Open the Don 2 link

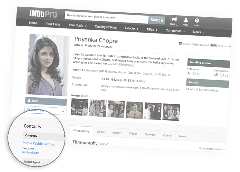click(x=141, y=73)
